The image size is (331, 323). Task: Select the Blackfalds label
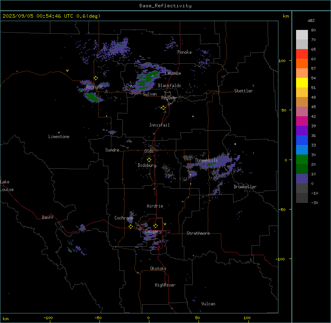click(169, 86)
